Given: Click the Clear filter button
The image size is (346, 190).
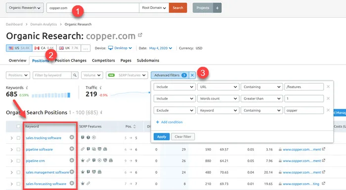Looking at the screenshot, I should tap(183, 137).
